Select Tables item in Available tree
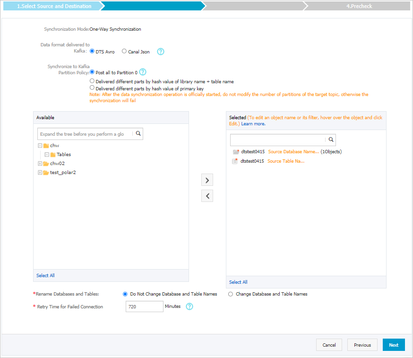This screenshot has width=413, height=358. pos(64,155)
